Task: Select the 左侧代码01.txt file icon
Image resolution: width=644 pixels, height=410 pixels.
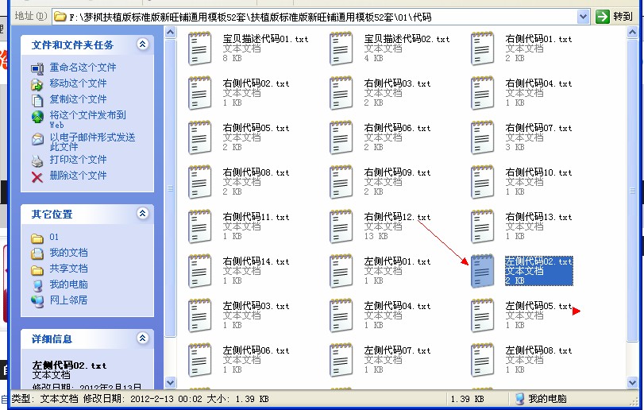Action: (x=341, y=271)
